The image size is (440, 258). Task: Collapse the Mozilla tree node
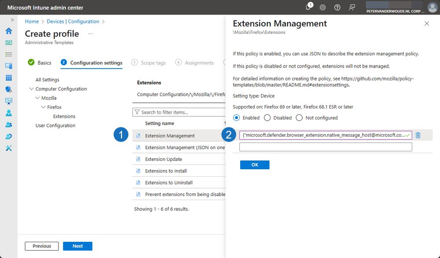pos(37,98)
